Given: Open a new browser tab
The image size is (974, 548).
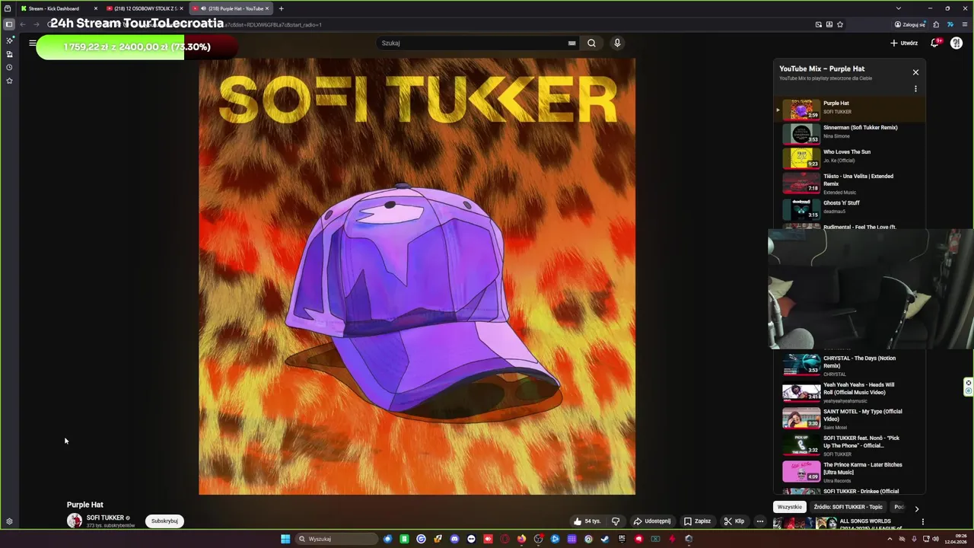Looking at the screenshot, I should point(281,8).
